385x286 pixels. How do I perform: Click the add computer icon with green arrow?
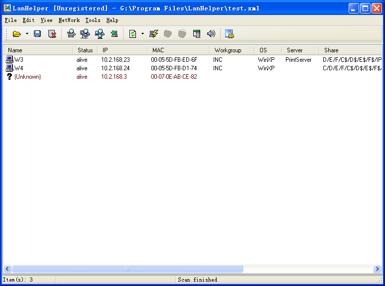coord(114,34)
